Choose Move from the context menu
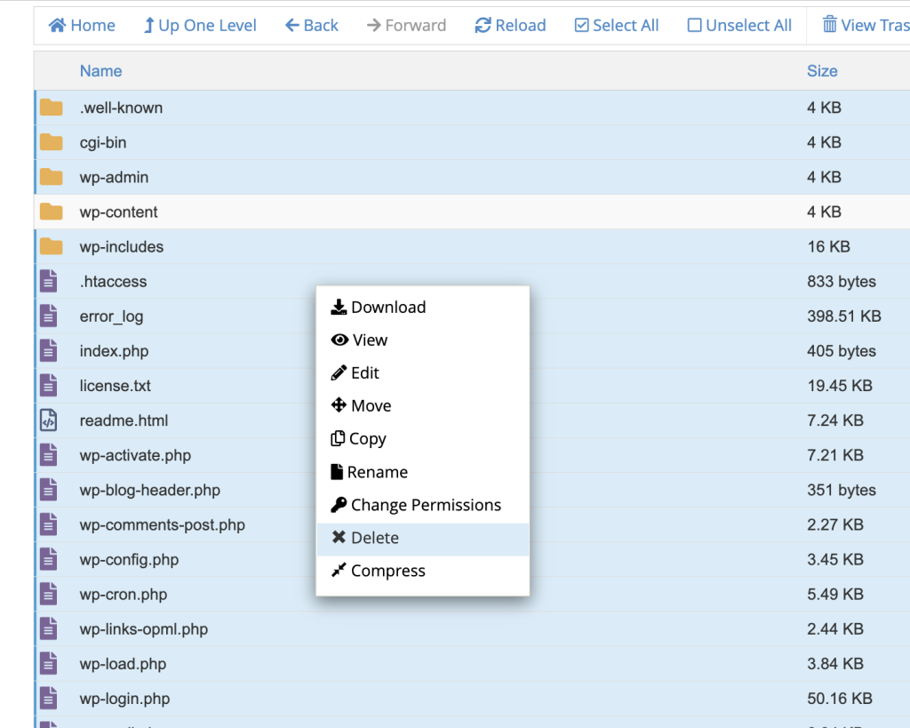 point(361,406)
